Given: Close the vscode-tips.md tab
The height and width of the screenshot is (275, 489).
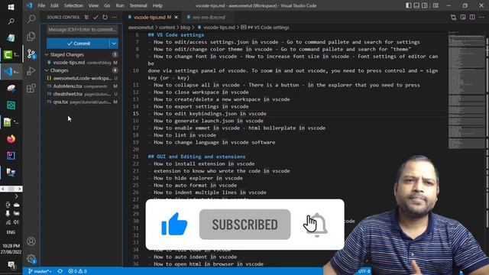Looking at the screenshot, I should [x=176, y=18].
